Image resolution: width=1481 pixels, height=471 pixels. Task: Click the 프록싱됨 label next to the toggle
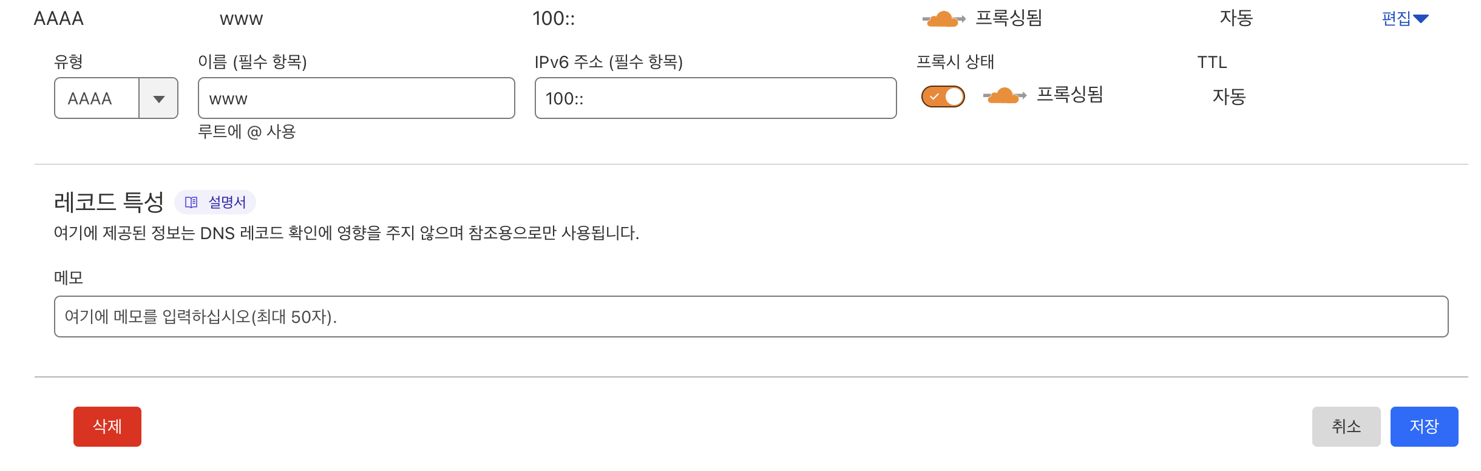pyautogui.click(x=1069, y=95)
